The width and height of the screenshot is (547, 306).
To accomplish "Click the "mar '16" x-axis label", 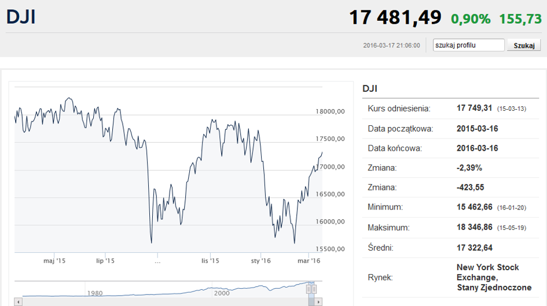I will click(309, 261).
